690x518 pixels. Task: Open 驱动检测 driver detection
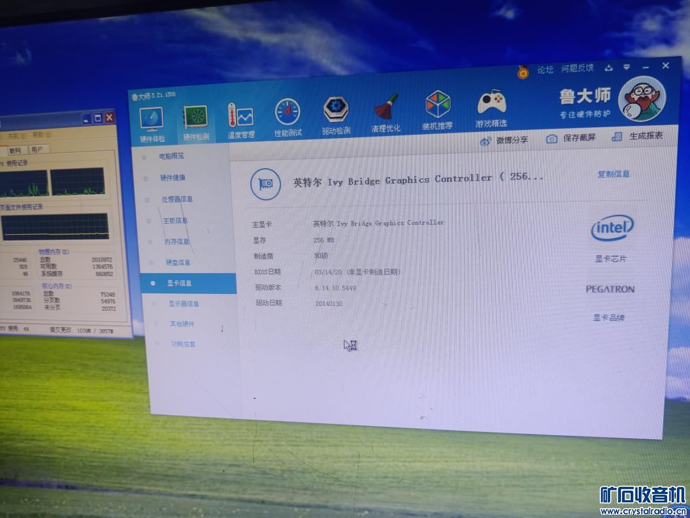336,115
